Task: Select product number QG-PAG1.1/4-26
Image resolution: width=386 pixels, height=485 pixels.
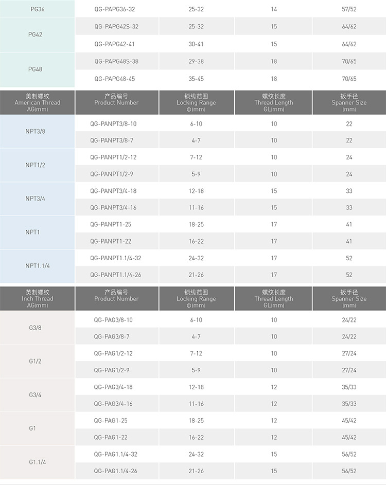Action: tap(116, 471)
